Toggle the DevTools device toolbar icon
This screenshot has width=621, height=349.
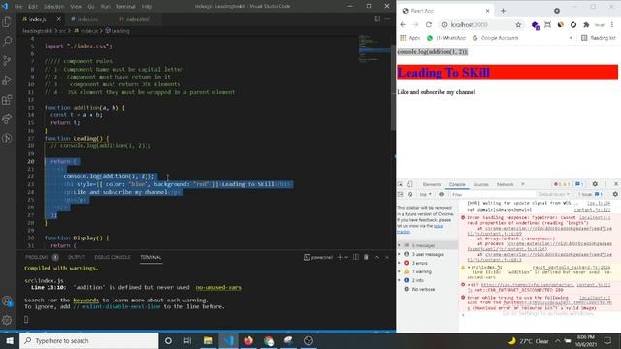coord(409,184)
